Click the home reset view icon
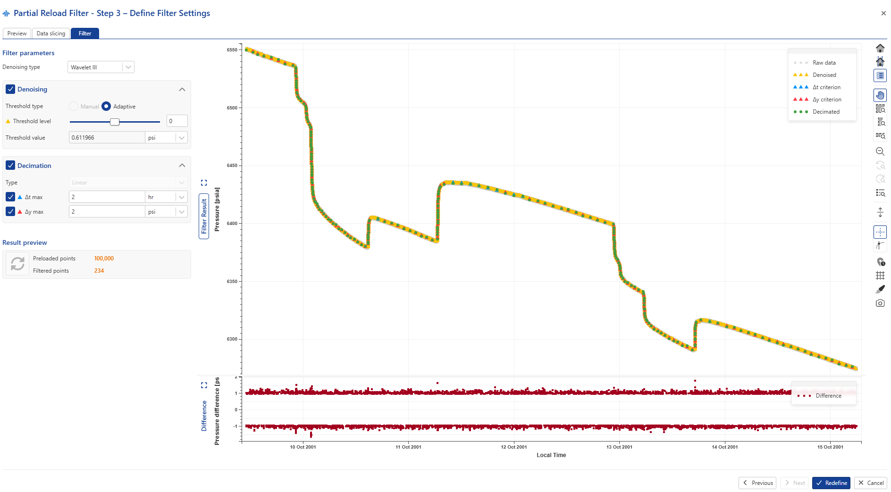This screenshot has width=891, height=492. pos(880,48)
